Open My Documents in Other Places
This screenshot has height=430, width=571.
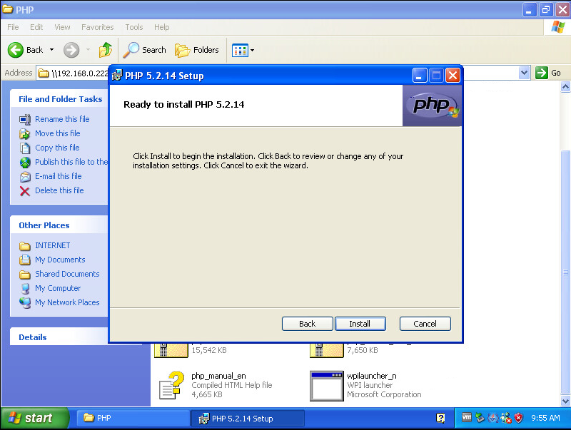60,260
